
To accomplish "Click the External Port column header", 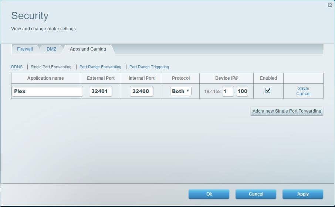I will click(101, 78).
